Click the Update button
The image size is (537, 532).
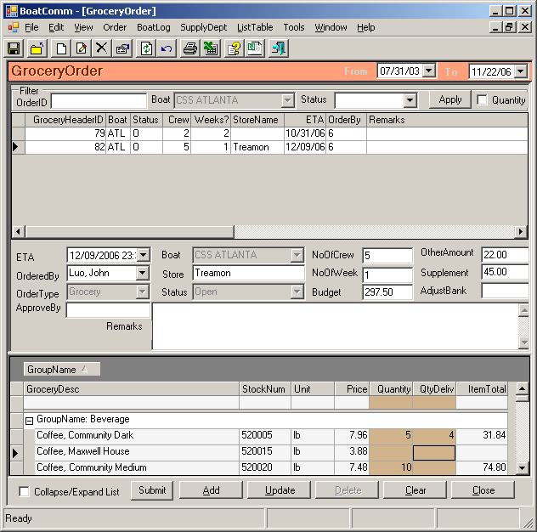point(279,490)
